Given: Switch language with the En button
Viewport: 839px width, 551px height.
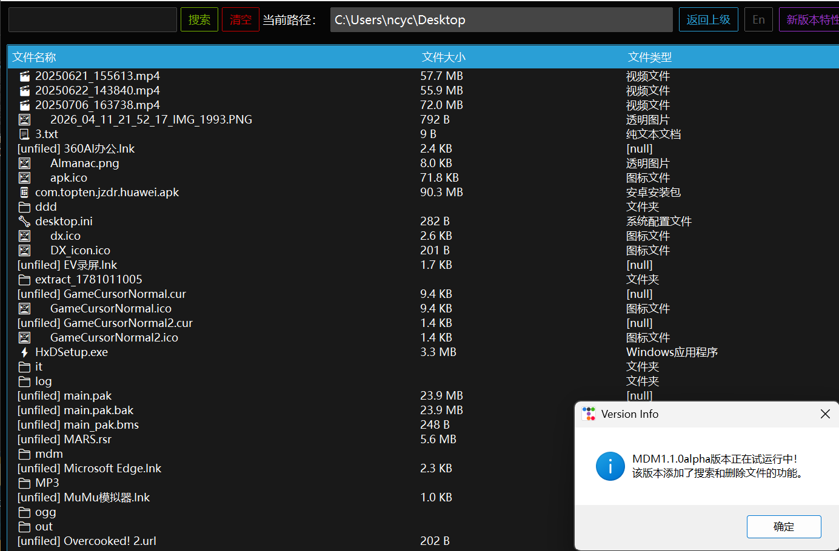Looking at the screenshot, I should click(758, 20).
